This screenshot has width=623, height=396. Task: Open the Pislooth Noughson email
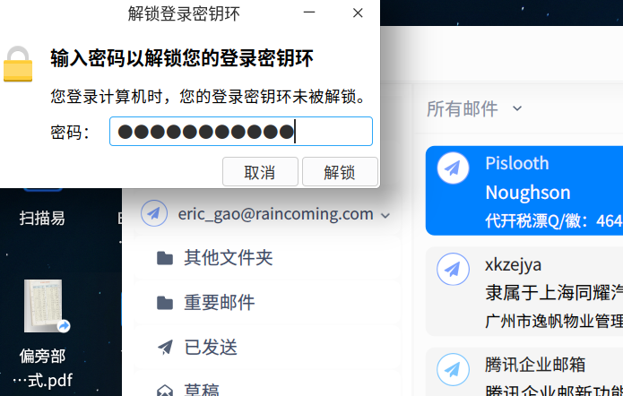click(524, 191)
